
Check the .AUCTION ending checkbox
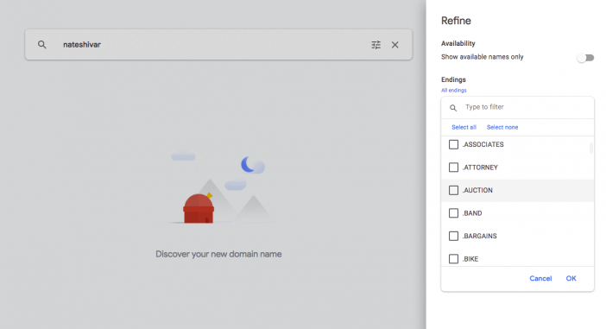453,190
